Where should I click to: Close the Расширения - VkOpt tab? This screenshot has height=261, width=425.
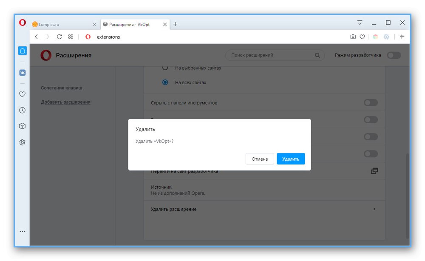point(165,24)
